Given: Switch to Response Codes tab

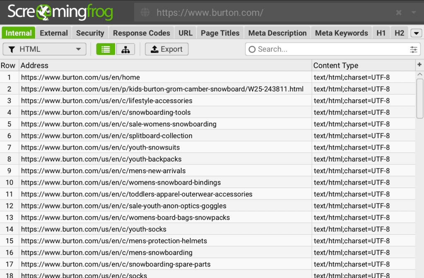Looking at the screenshot, I should click(x=142, y=33).
